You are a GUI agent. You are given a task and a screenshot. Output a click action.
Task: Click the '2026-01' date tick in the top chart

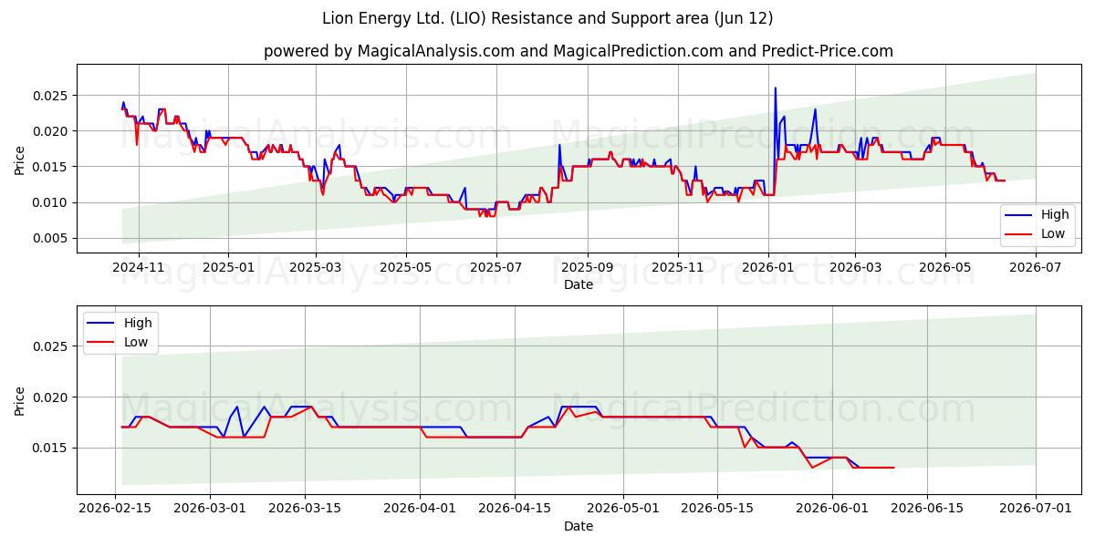tap(767, 267)
